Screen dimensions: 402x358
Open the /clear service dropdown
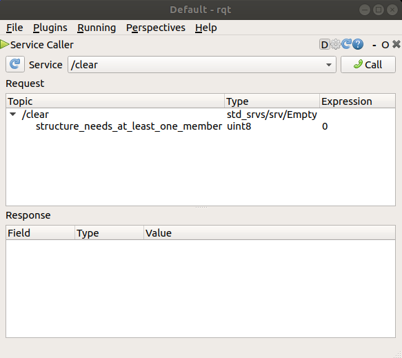coord(202,65)
